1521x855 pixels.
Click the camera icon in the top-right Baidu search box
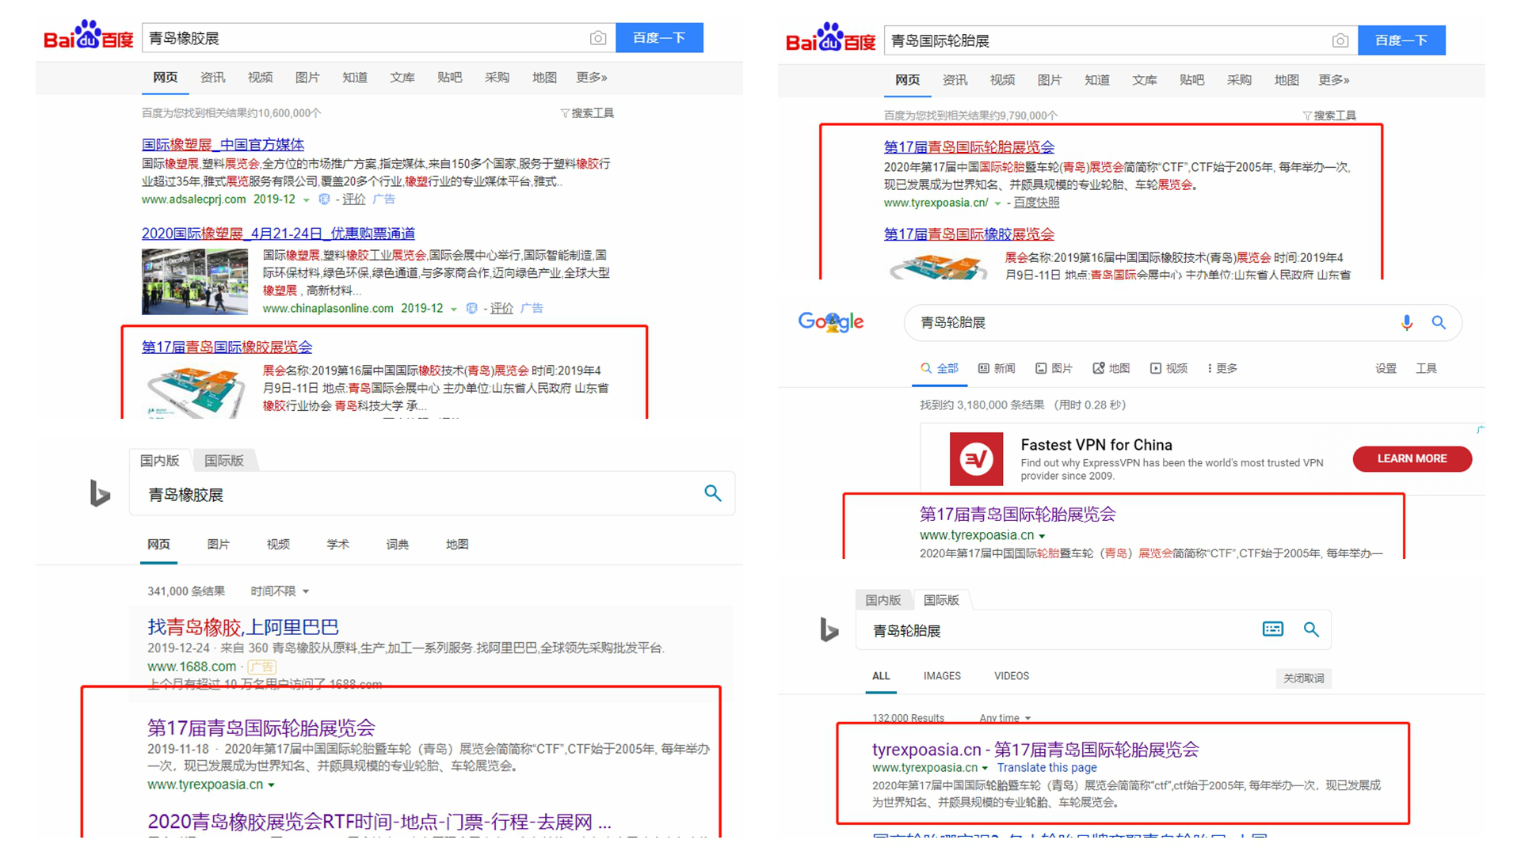point(1340,40)
